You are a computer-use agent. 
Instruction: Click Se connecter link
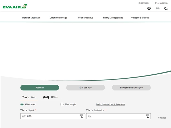[144, 3]
